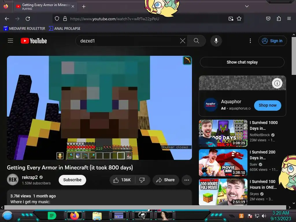
Task: Open picture-in-picture from address bar
Action: 231,19
